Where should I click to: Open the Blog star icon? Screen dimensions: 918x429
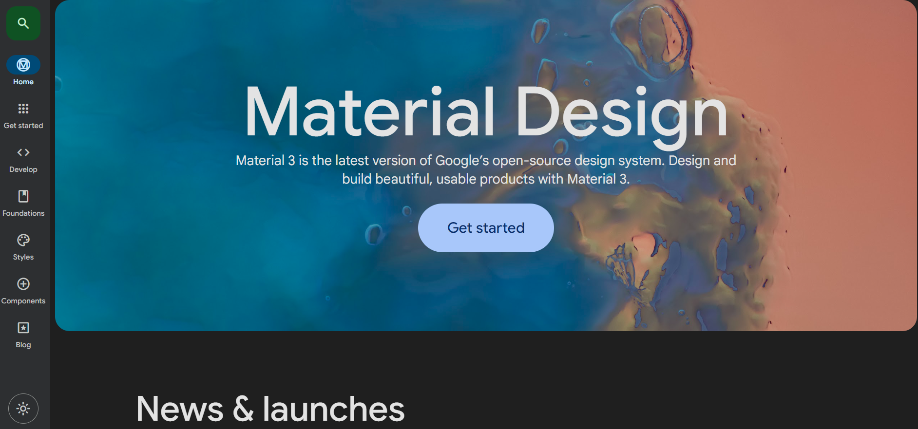(x=23, y=328)
